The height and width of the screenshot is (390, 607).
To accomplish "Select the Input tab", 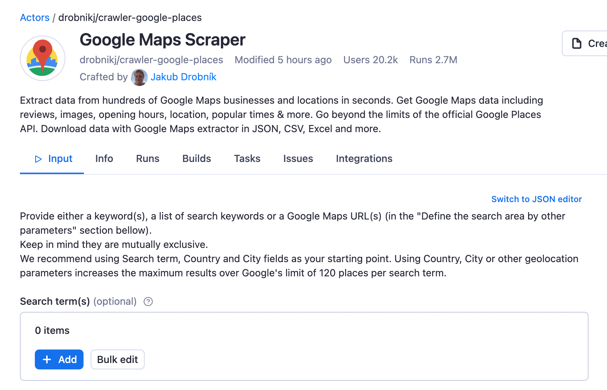I will (60, 159).
